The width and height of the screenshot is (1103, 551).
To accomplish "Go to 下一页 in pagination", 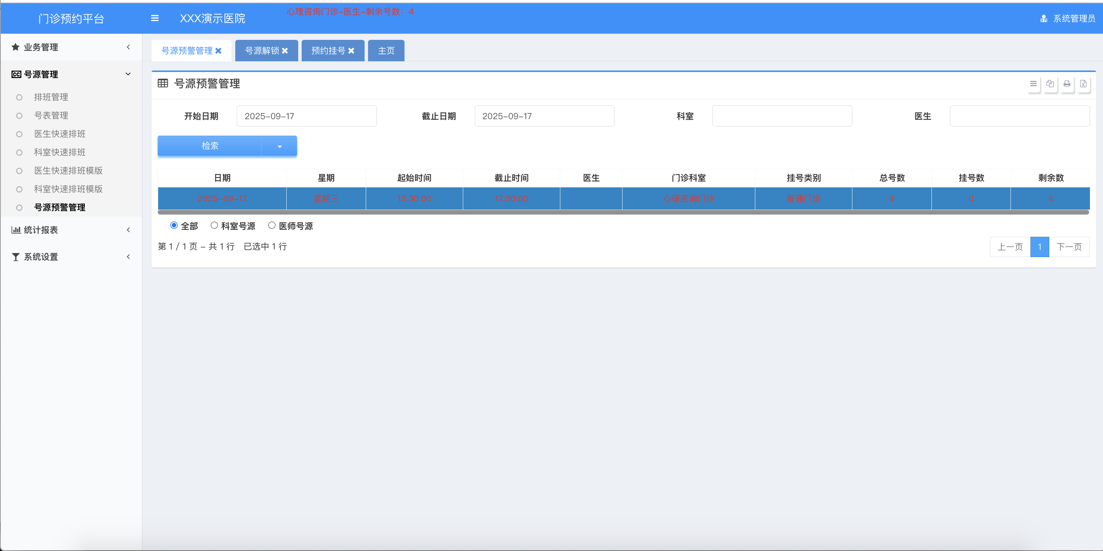I will 1069,247.
